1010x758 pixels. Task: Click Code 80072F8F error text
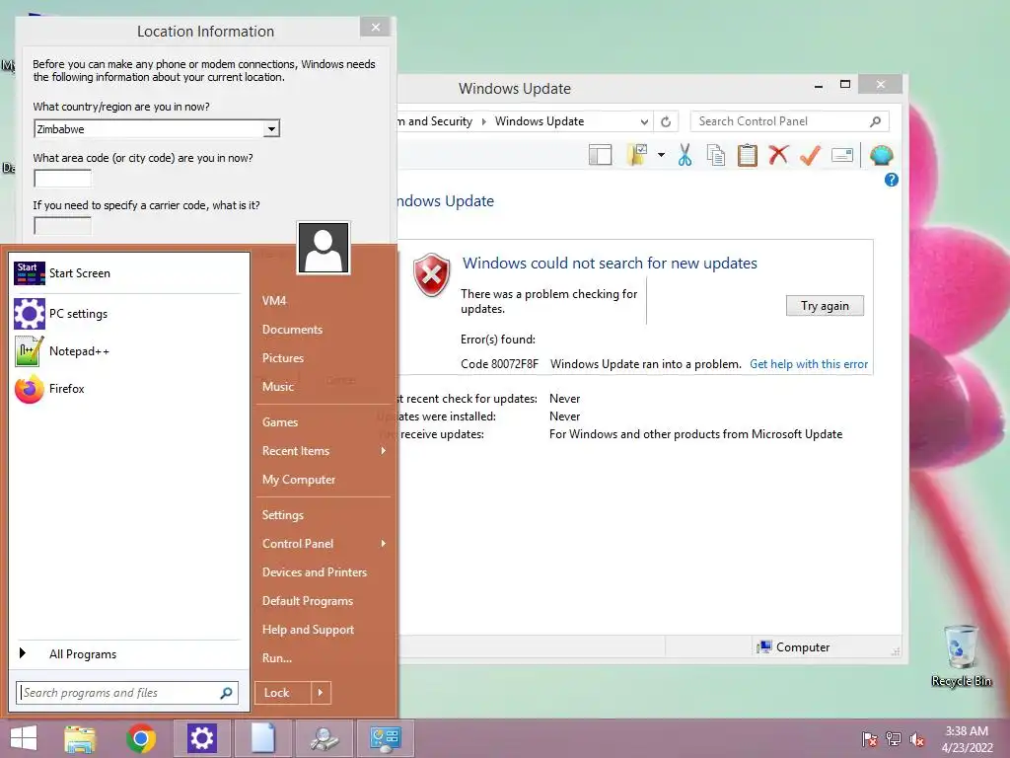tap(499, 364)
